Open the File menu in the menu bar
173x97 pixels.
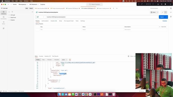coord(13,1)
